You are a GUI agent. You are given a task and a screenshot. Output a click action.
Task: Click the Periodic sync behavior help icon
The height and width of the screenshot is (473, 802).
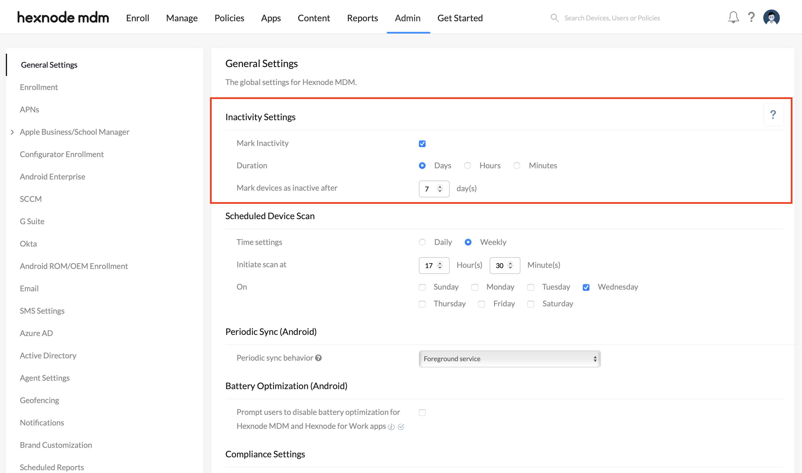pyautogui.click(x=318, y=358)
